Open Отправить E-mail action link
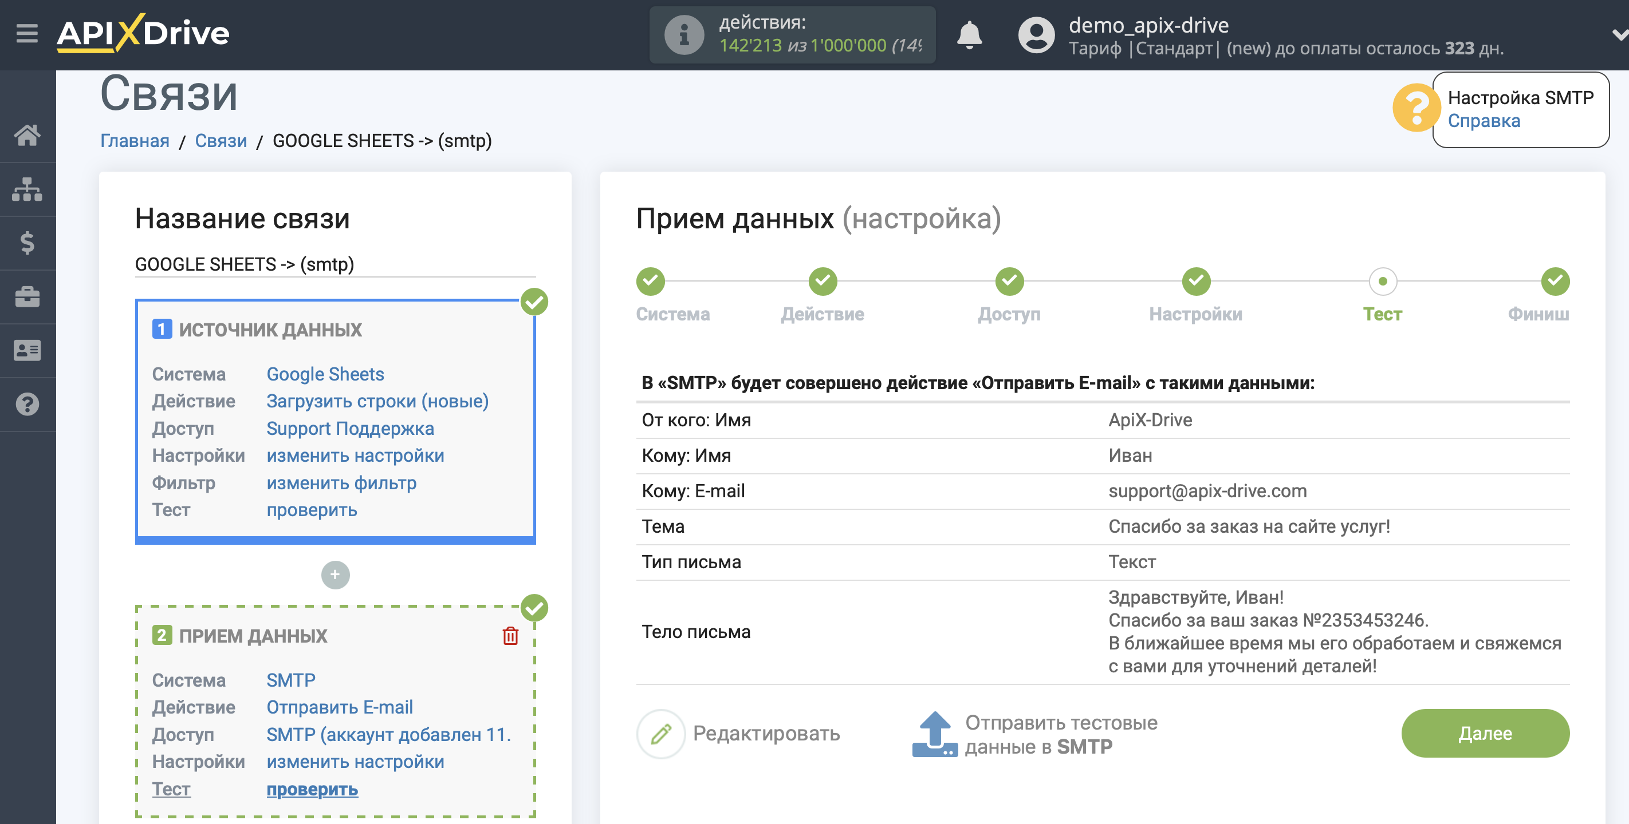This screenshot has height=824, width=1629. [340, 708]
